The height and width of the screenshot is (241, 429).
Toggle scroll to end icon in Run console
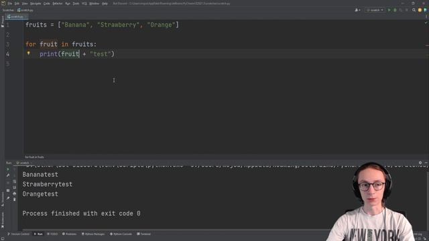(x=15, y=187)
